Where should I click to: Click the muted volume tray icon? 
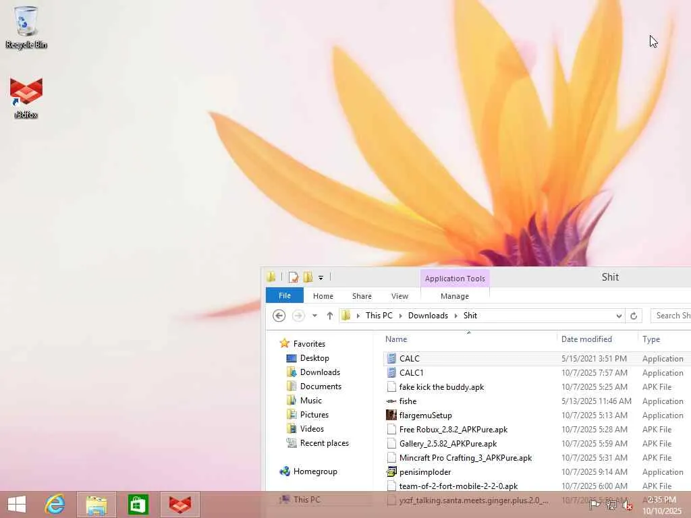tap(628, 505)
